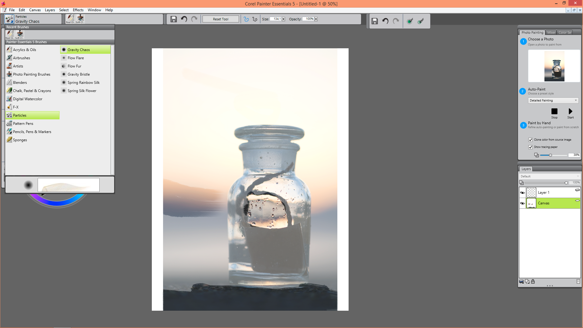Click the lock layer icon

[533, 282]
